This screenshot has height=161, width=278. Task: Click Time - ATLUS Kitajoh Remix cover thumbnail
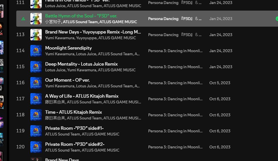(x=36, y=115)
